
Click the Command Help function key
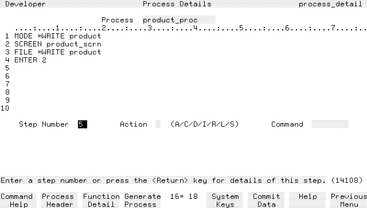[x=17, y=200]
